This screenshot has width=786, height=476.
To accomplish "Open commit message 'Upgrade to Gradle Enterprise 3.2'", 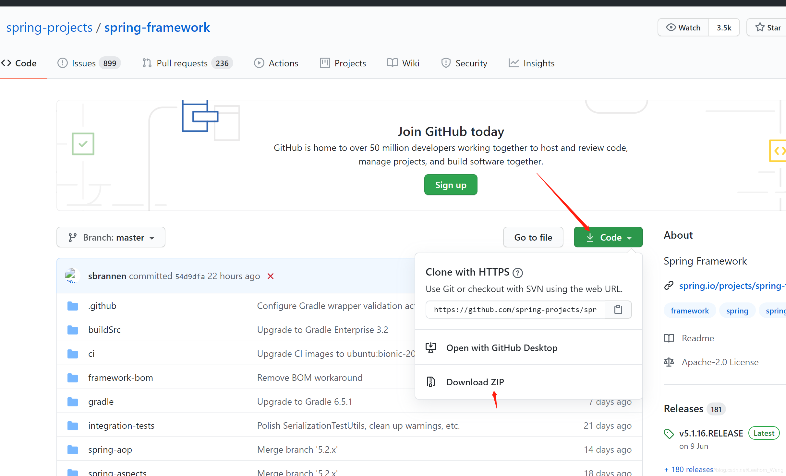I will click(x=322, y=330).
